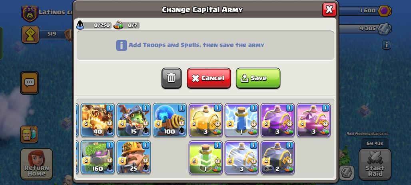Add the Inferno Dragon troop card
411x185 pixels.
click(98, 120)
